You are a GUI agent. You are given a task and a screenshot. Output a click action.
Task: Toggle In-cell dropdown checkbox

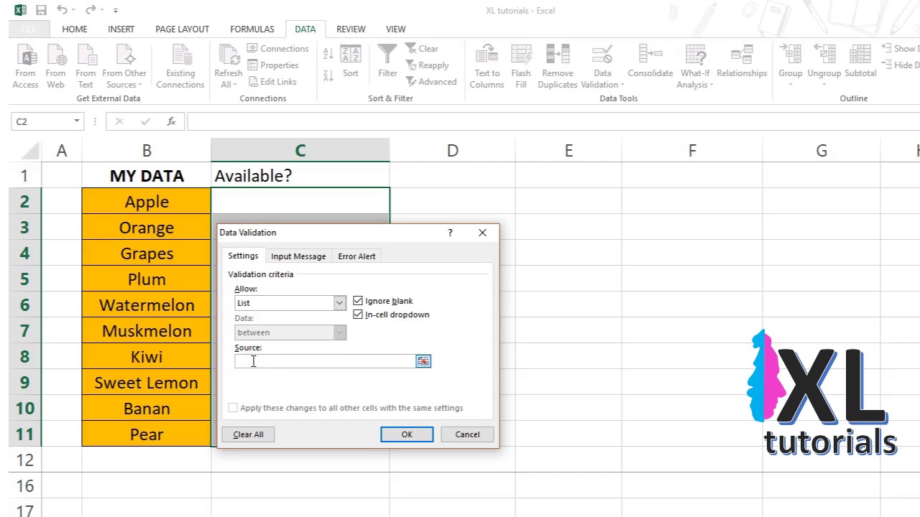click(x=358, y=315)
